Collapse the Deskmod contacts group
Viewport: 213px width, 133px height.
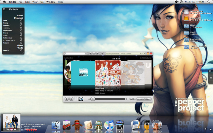coord(19,18)
